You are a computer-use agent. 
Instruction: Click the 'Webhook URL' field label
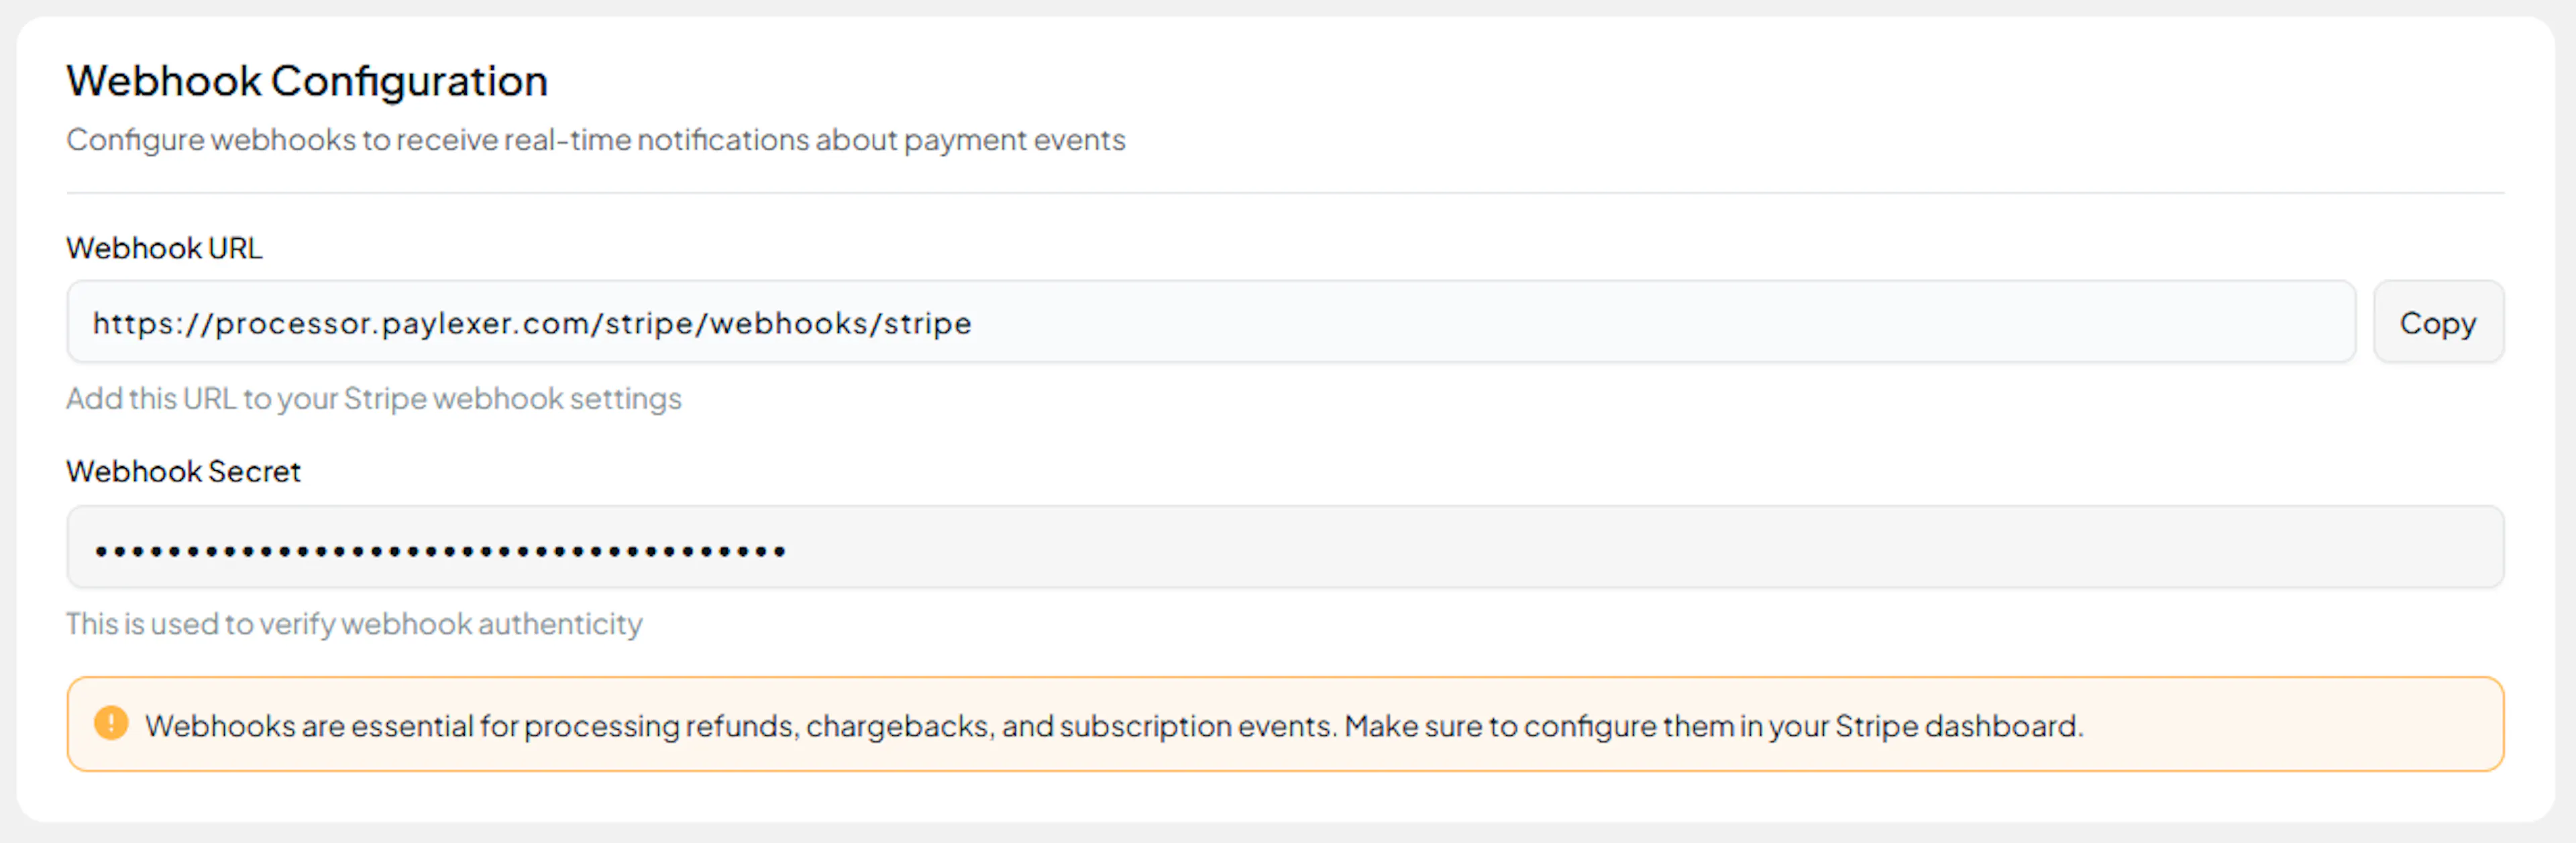(x=164, y=248)
